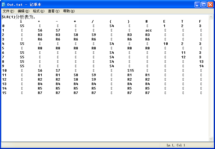Screen dimensions: 215x149
Task: Click 'S8' in row 12
Action: click(x=76, y=80)
